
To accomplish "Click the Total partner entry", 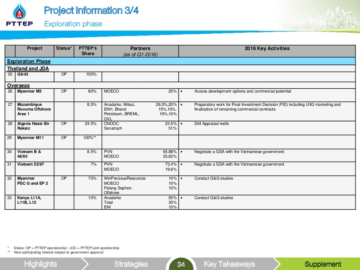I will point(108,202).
